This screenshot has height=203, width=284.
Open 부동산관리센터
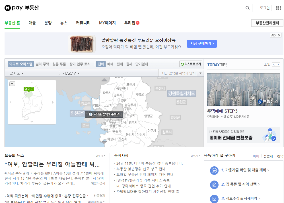pos(267,23)
